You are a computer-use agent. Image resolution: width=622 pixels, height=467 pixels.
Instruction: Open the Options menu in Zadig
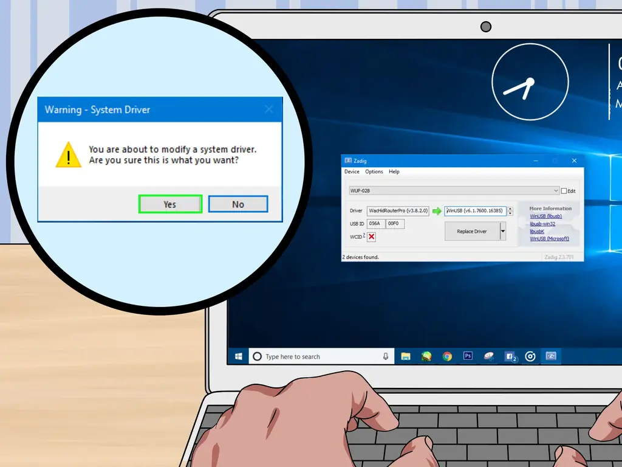374,171
